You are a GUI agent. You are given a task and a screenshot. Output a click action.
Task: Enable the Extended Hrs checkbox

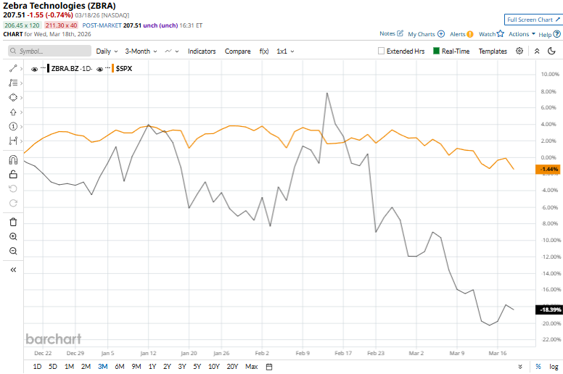[382, 51]
